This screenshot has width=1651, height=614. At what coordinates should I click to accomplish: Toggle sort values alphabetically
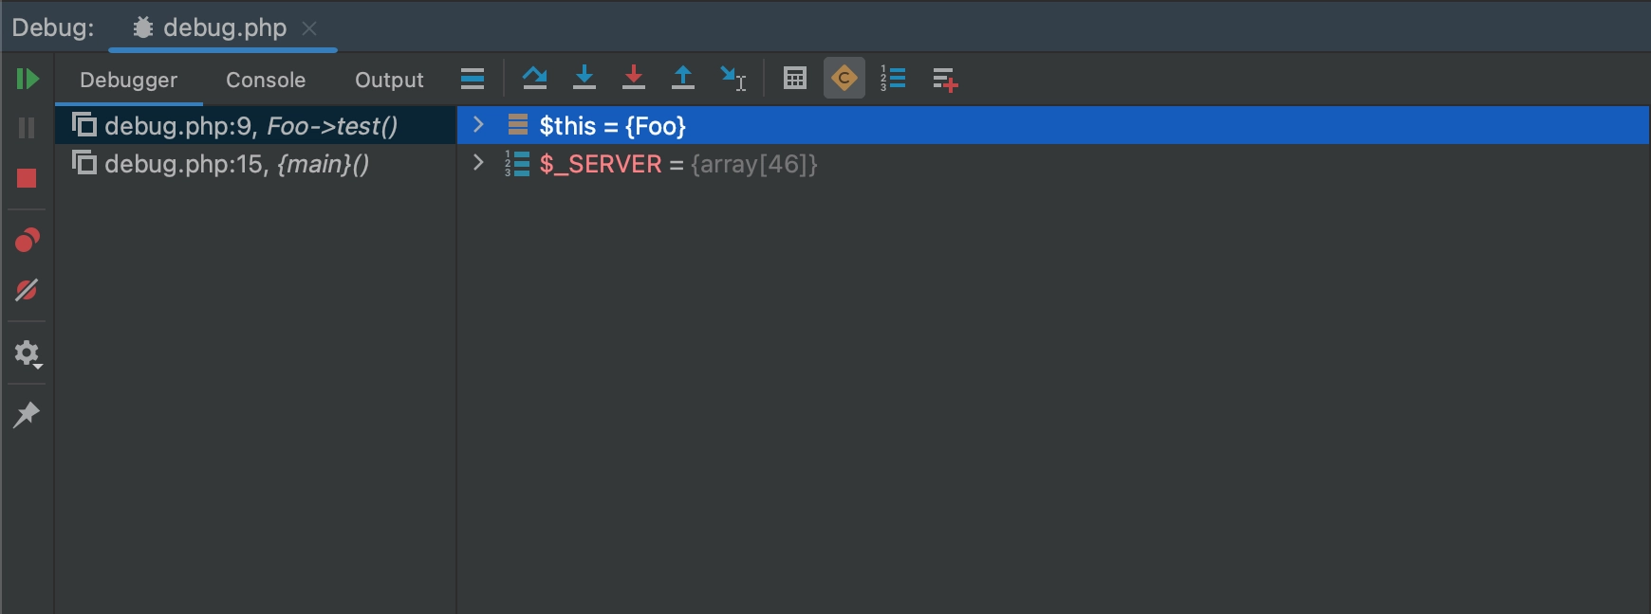point(894,79)
